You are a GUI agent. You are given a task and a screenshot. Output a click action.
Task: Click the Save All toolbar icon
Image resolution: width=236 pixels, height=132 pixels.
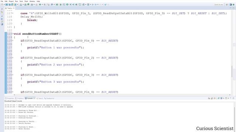pos(9,4)
